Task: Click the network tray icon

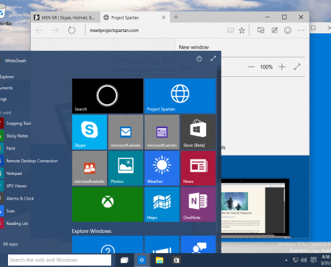Action: 296,260
